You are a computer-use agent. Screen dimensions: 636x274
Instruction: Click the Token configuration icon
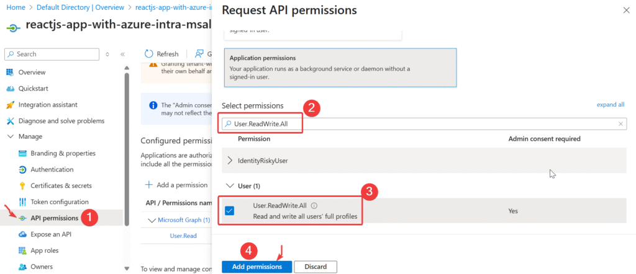coord(22,201)
